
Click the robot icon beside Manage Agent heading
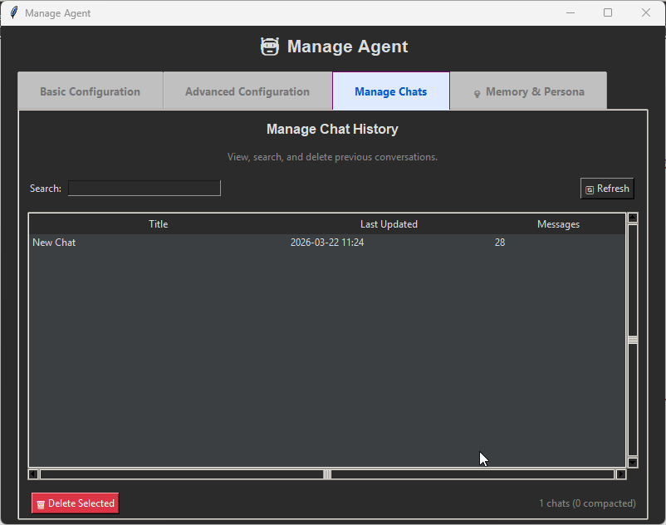click(x=270, y=47)
